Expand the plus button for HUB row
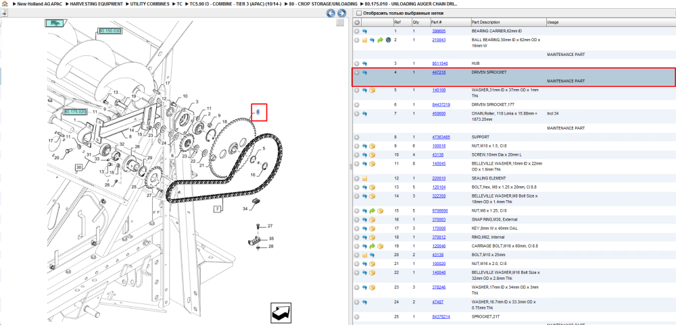This screenshot has width=676, height=325. pos(356,63)
